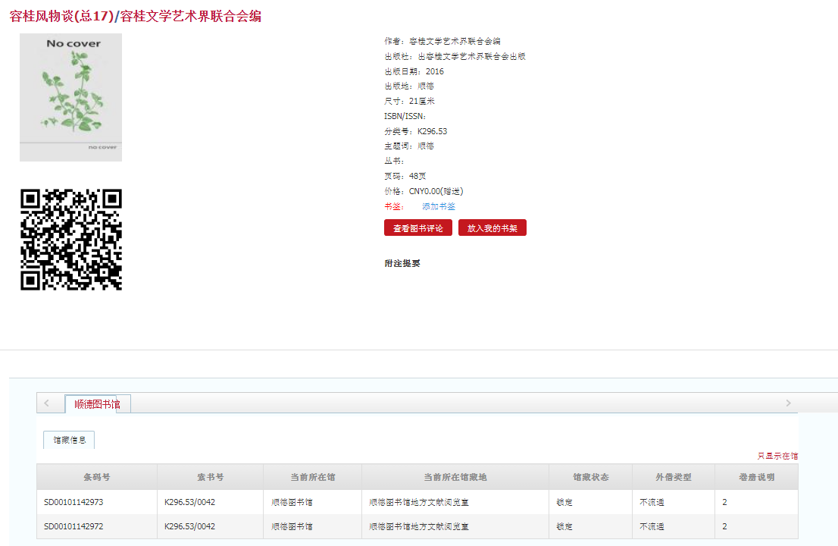Click the 分类号 value K296.53
The image size is (838, 546).
tap(433, 131)
